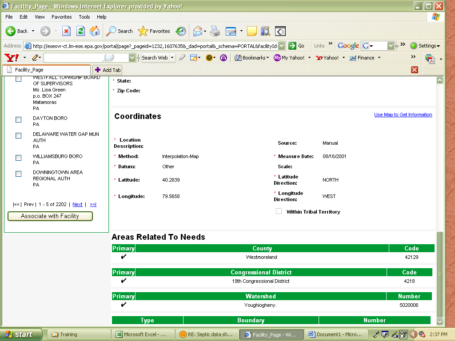Click the Stop loading icon
This screenshot has width=455, height=341.
click(66, 31)
